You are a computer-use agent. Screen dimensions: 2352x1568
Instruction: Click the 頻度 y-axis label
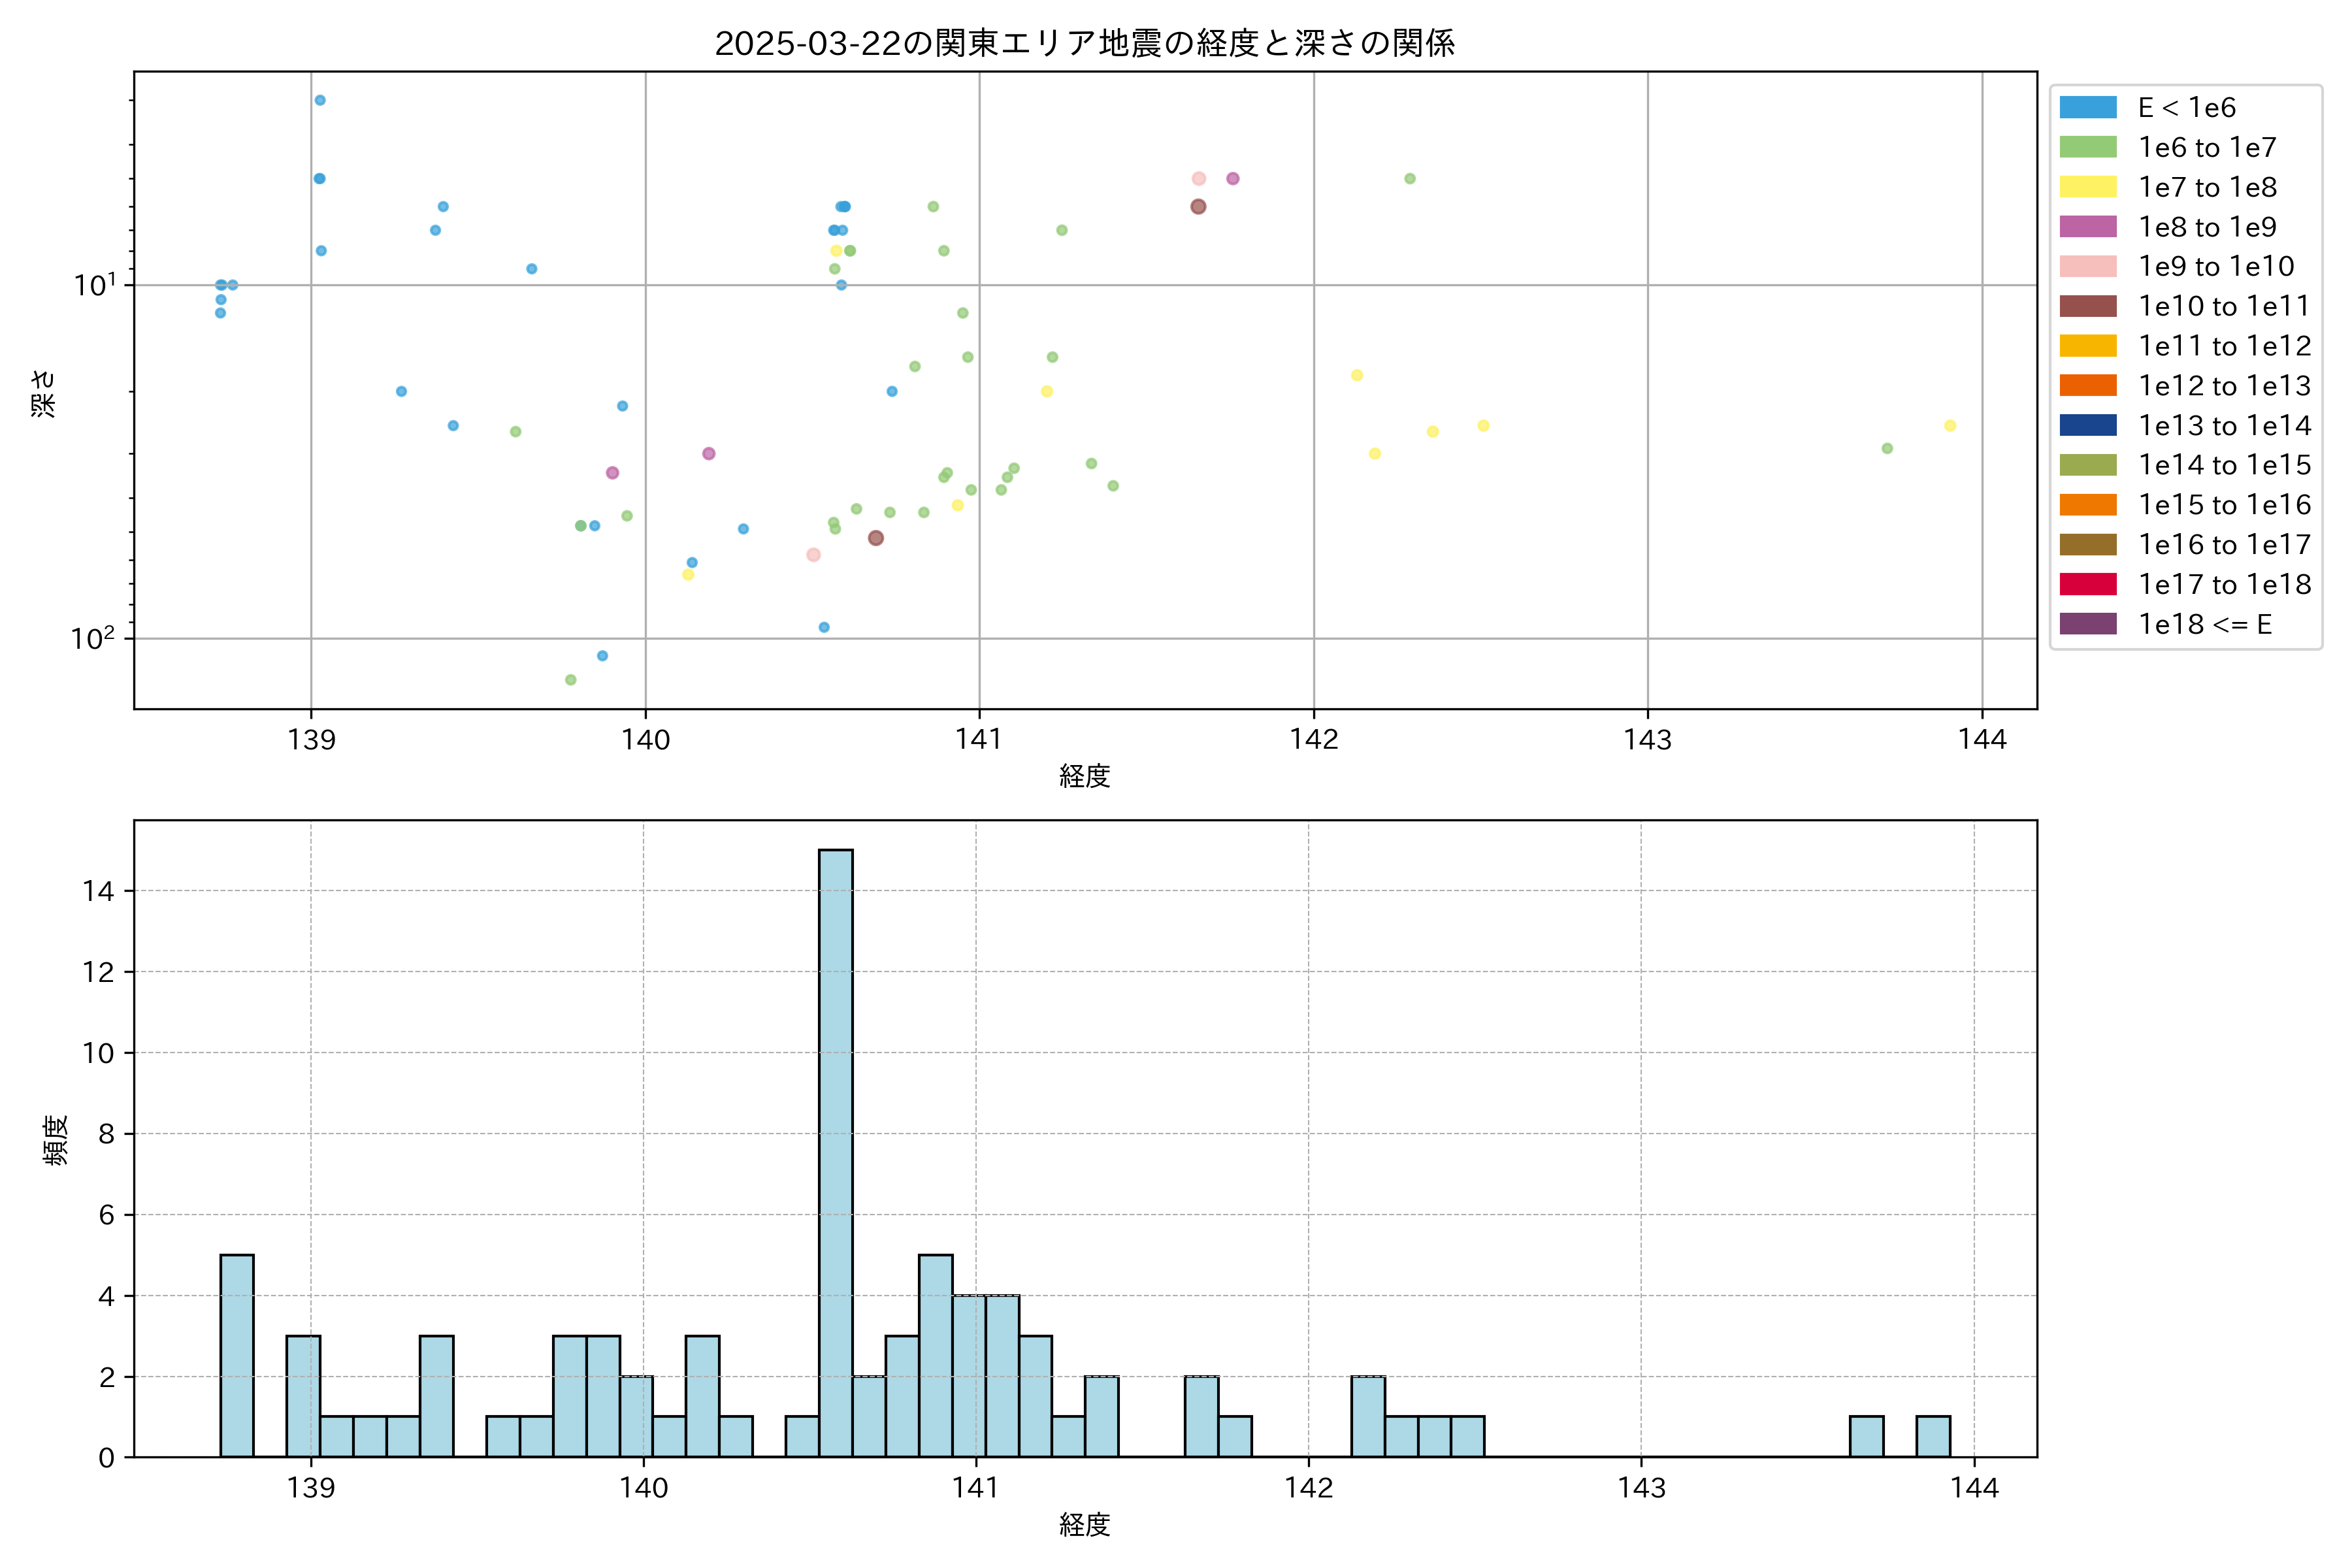pos(55,1140)
